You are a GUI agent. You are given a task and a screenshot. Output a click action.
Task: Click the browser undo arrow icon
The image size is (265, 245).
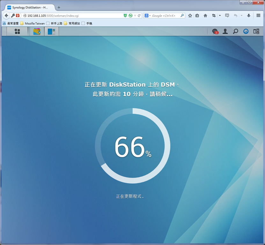pyautogui.click(x=235, y=16)
